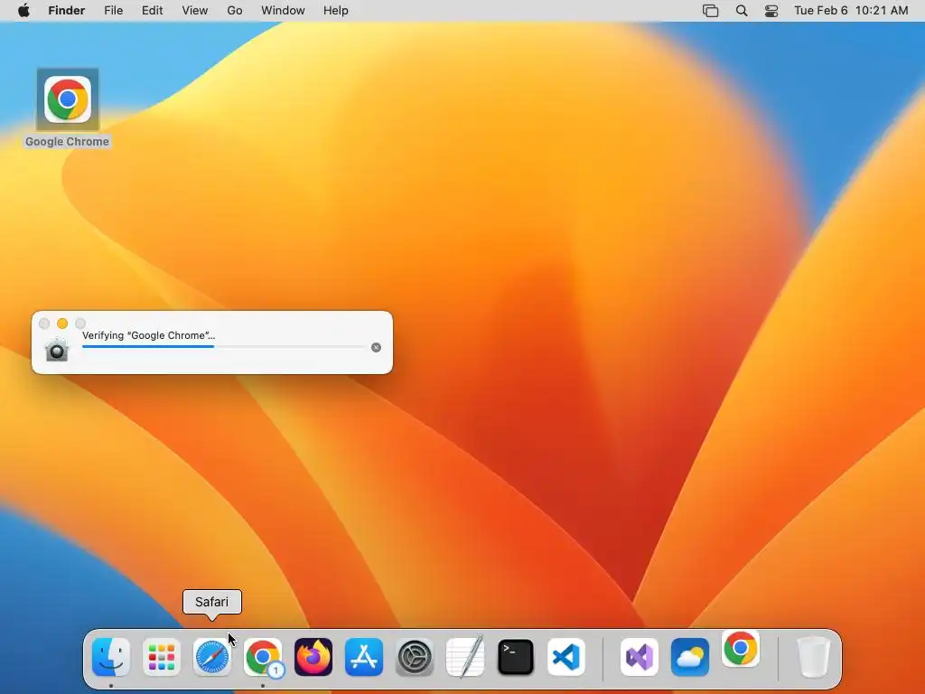Open the Window menu
This screenshot has width=925, height=694.
click(x=283, y=11)
